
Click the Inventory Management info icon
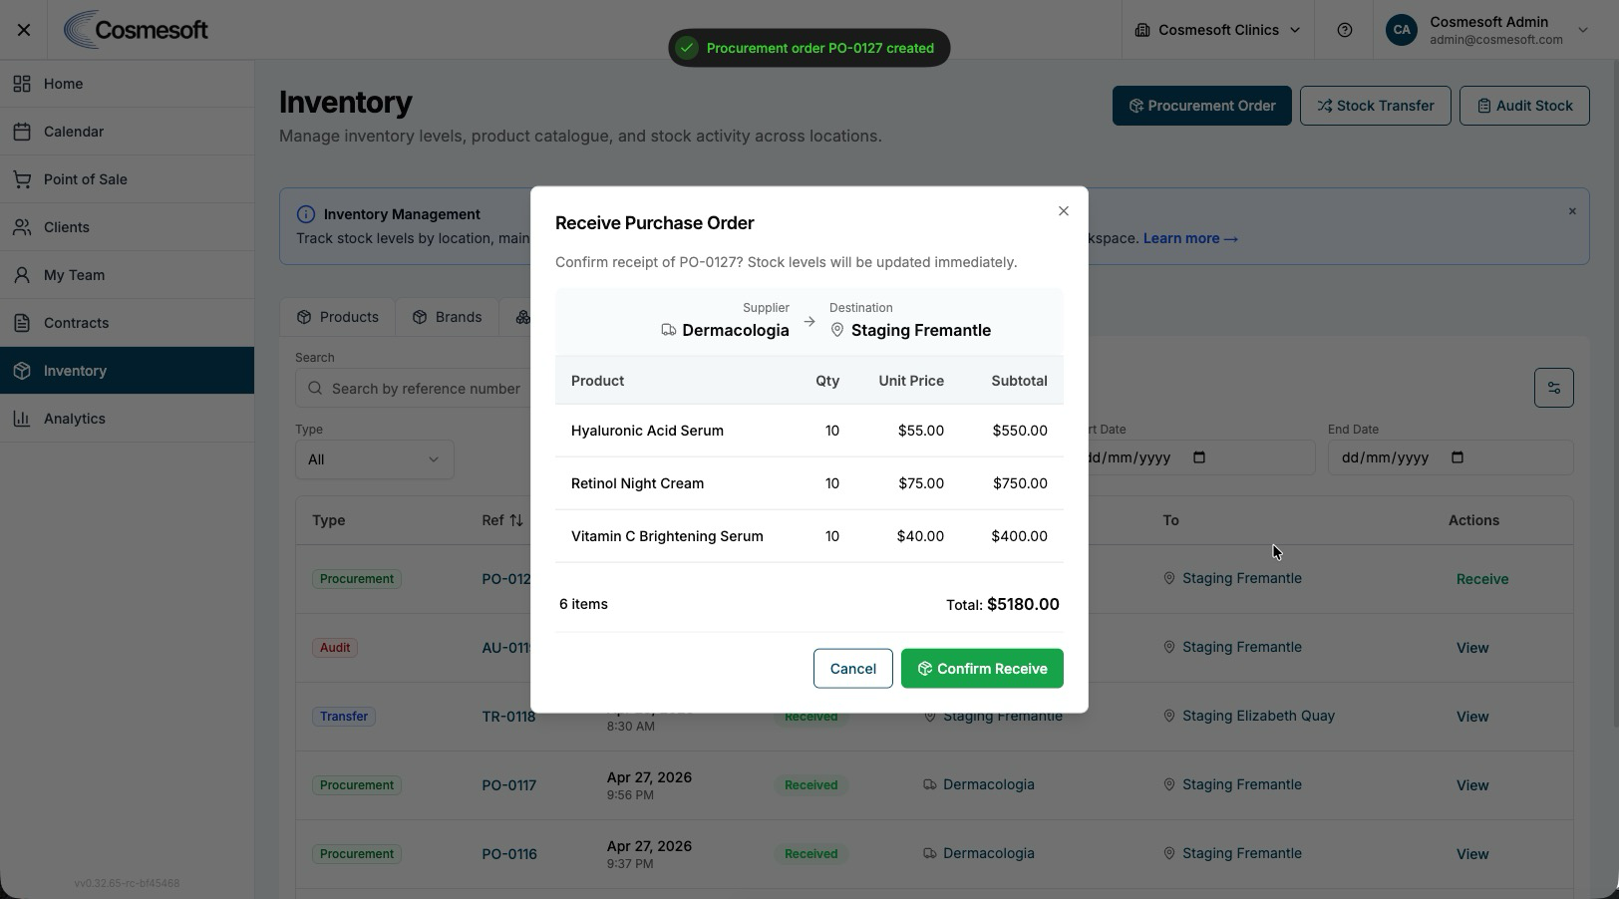[306, 214]
